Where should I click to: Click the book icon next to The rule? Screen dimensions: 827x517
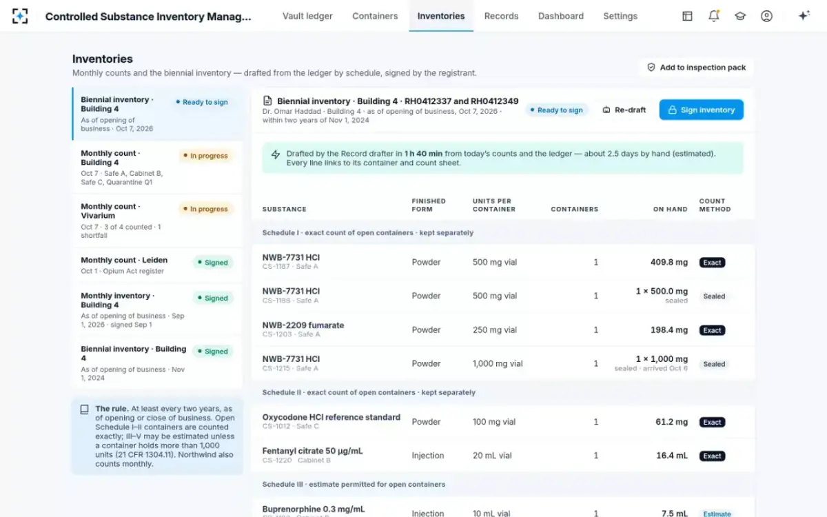[x=84, y=409]
